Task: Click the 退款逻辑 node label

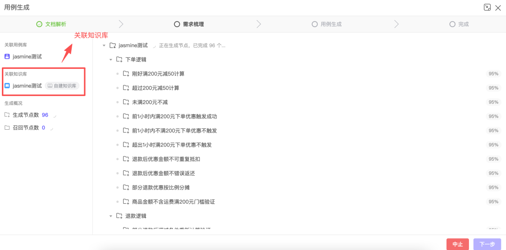Action: point(136,216)
